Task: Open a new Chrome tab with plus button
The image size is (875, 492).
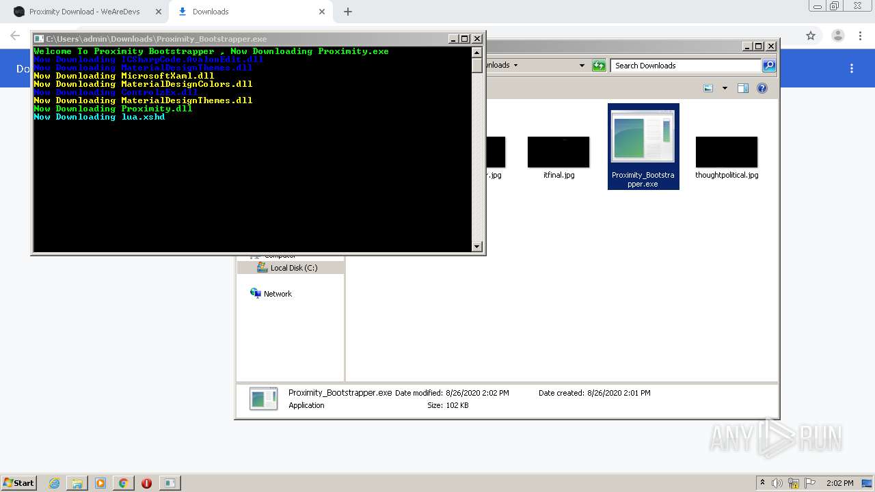Action: click(x=348, y=12)
